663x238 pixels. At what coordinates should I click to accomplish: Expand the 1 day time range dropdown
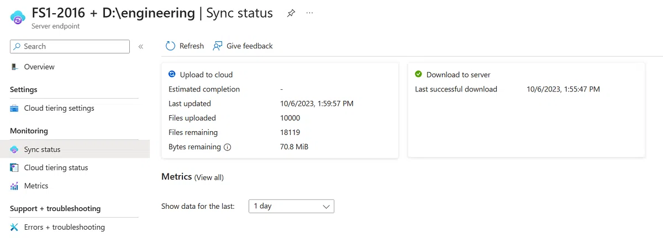pos(291,206)
